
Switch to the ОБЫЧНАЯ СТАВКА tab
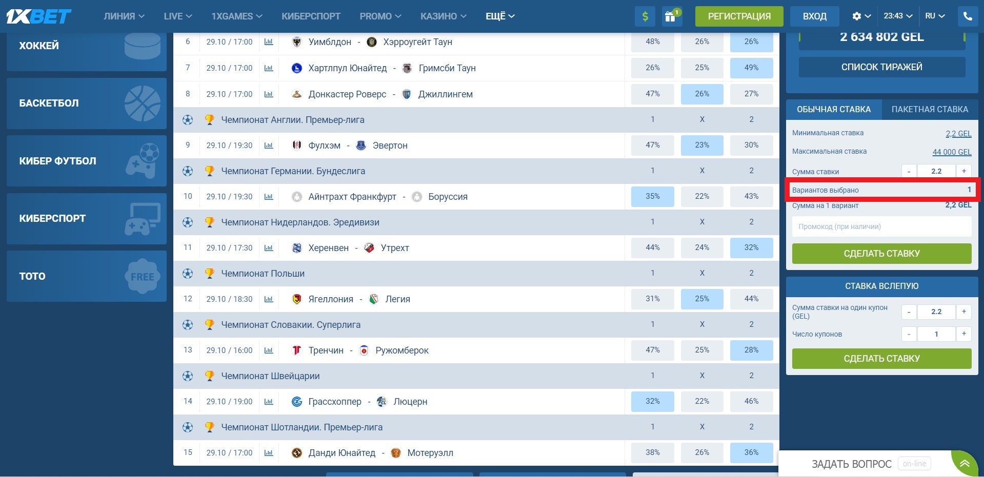click(x=834, y=110)
